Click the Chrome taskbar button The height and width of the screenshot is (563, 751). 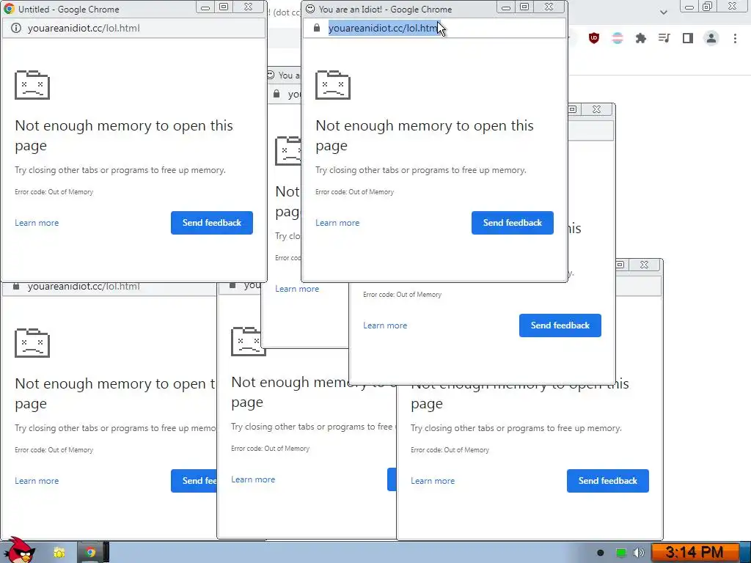click(90, 553)
